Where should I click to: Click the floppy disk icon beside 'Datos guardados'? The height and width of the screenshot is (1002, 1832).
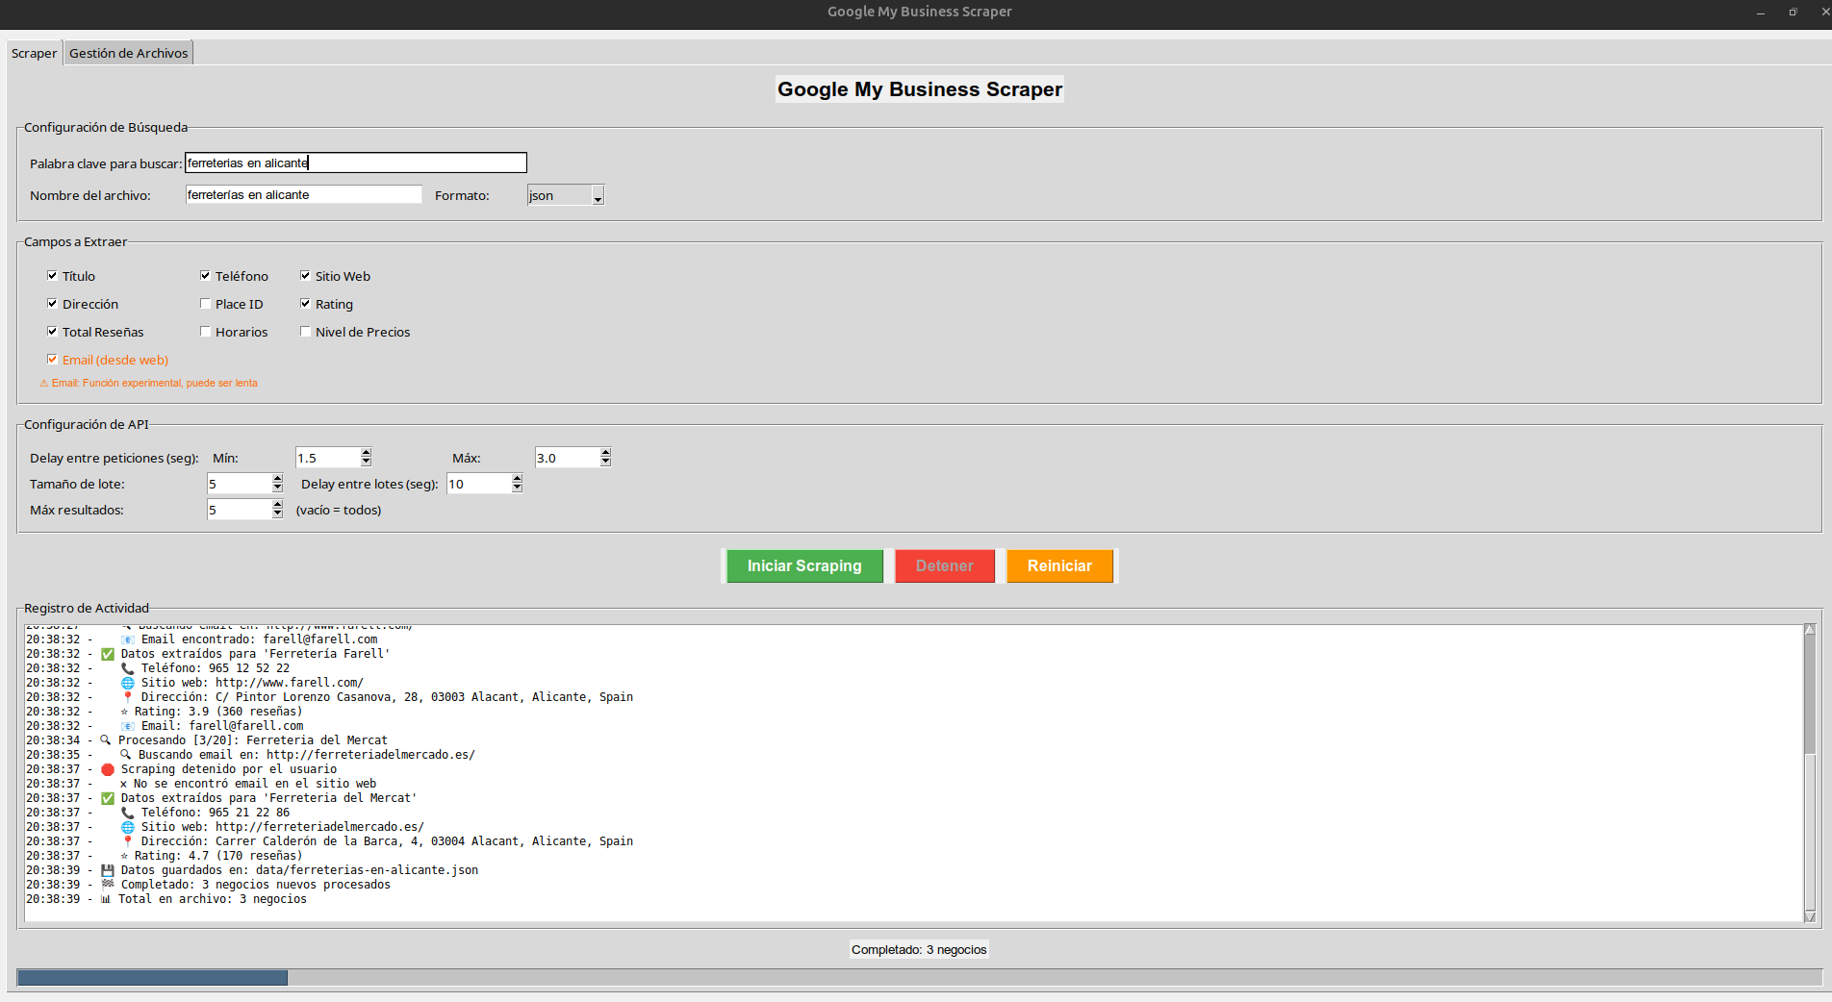click(x=108, y=870)
